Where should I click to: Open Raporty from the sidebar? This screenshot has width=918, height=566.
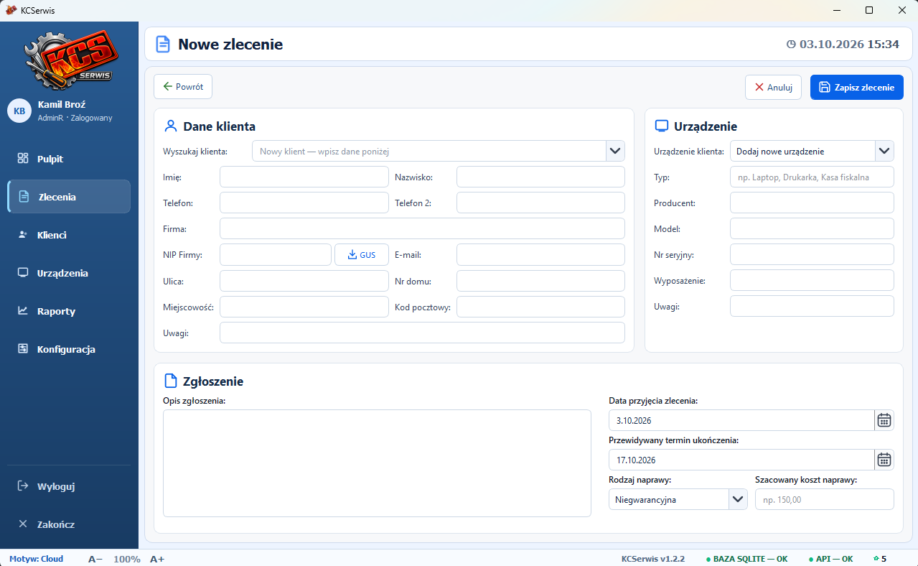pos(69,311)
